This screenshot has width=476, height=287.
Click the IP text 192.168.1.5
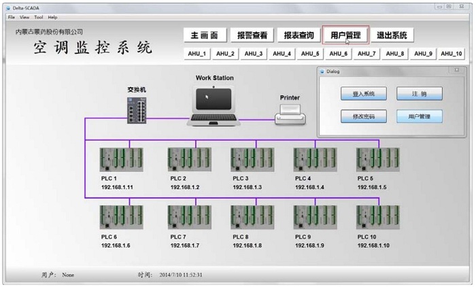(x=372, y=187)
